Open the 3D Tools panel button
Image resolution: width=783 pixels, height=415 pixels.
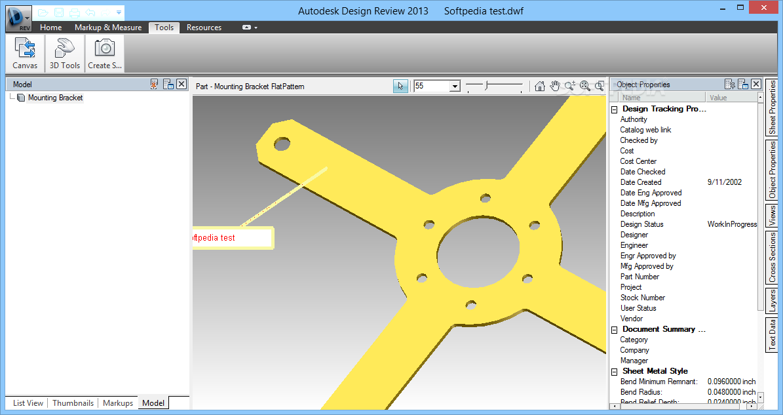(64, 53)
